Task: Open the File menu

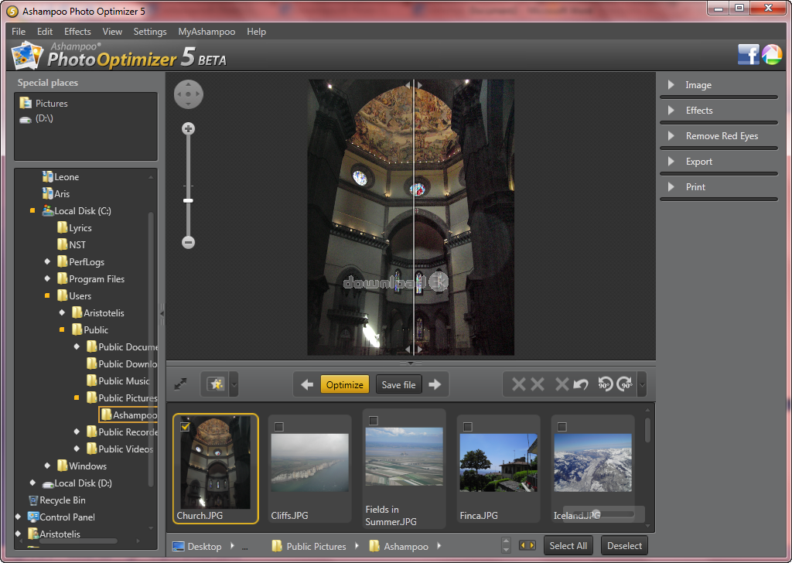Action: [19, 31]
